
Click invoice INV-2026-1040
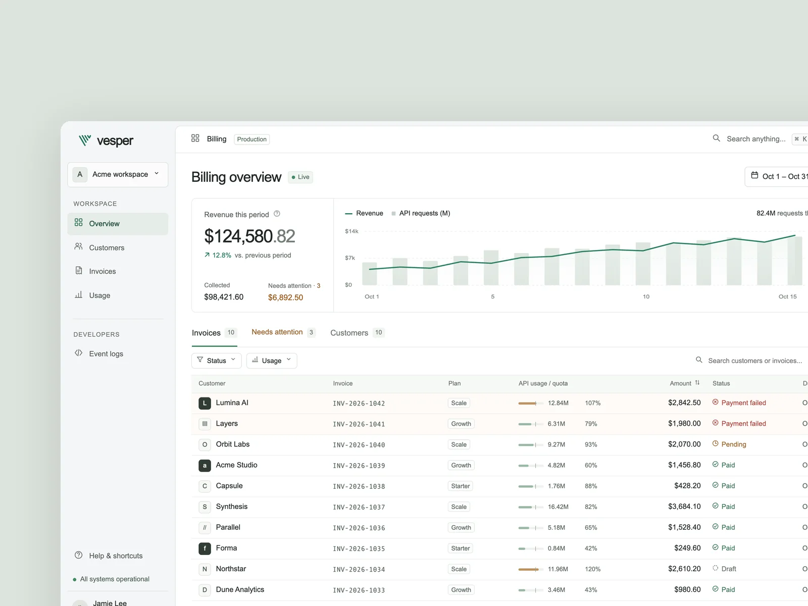(359, 445)
